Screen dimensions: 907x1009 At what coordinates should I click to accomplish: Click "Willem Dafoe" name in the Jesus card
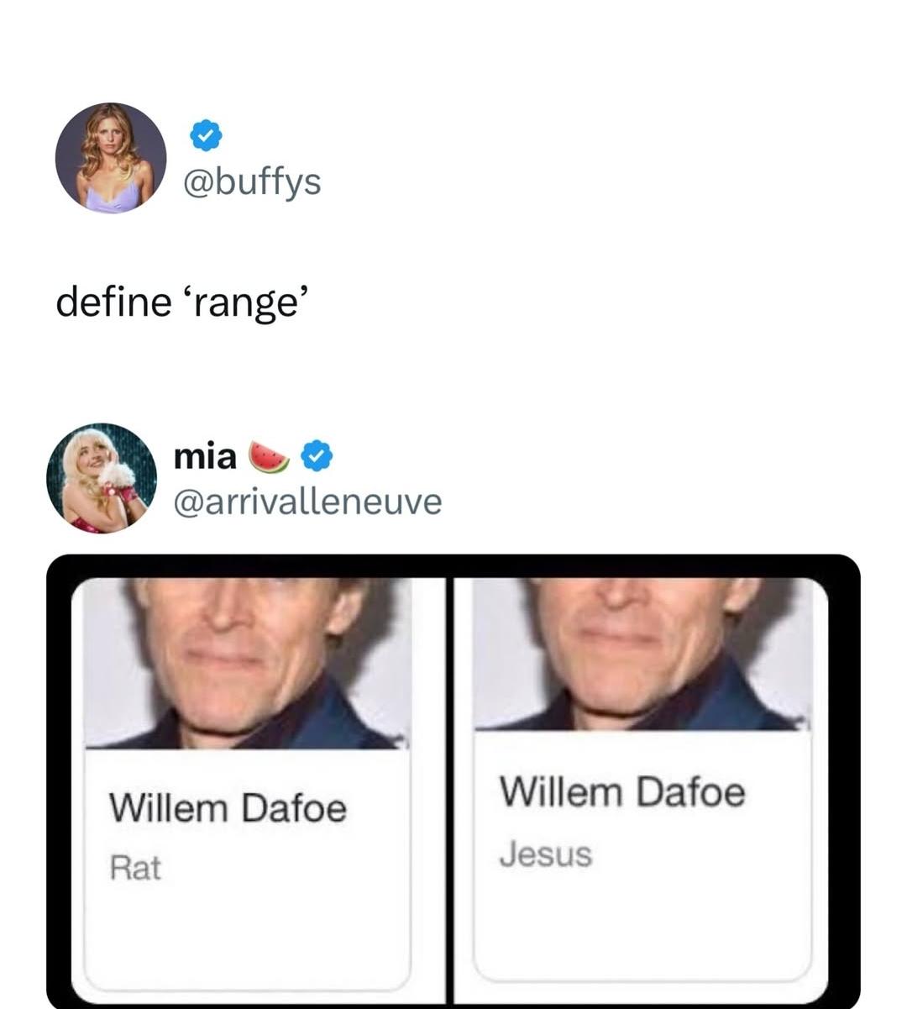(x=622, y=791)
